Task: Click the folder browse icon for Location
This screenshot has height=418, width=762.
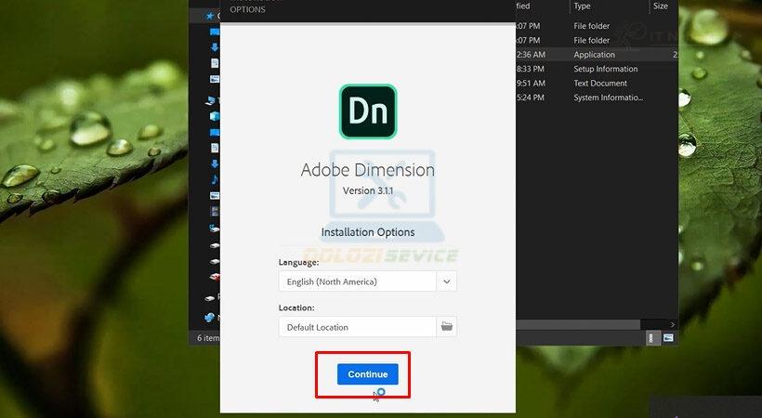Action: pyautogui.click(x=447, y=327)
